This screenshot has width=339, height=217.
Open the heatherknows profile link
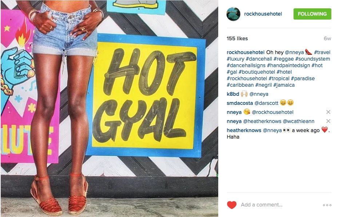pyautogui.click(x=244, y=130)
